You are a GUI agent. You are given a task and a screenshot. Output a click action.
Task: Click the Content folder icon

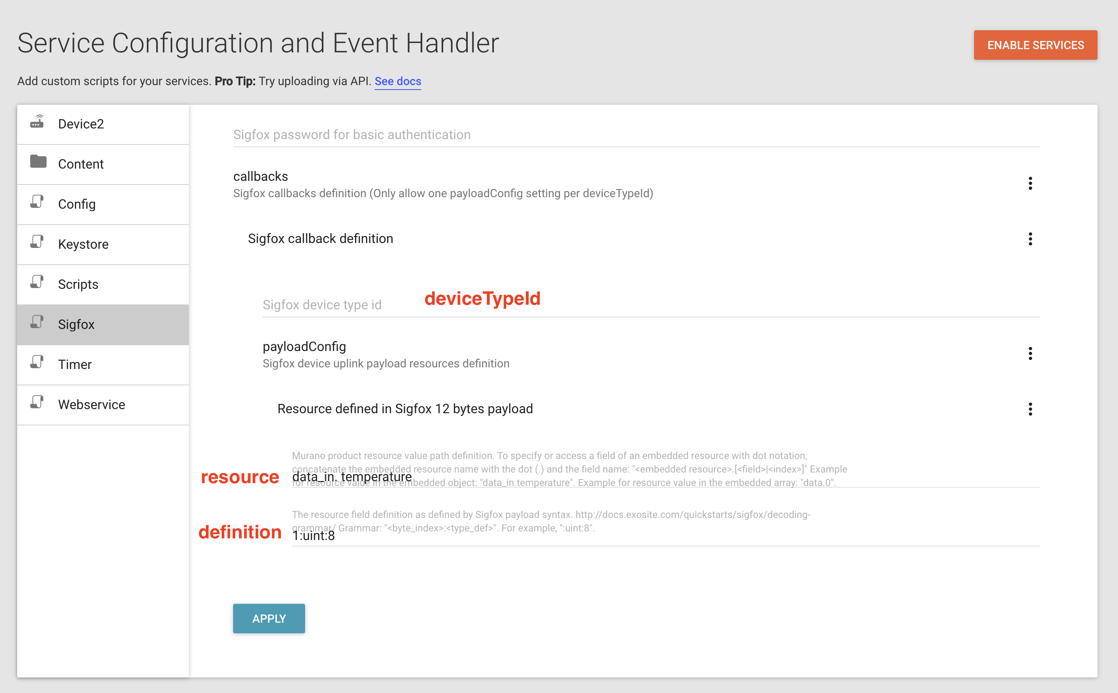(38, 161)
